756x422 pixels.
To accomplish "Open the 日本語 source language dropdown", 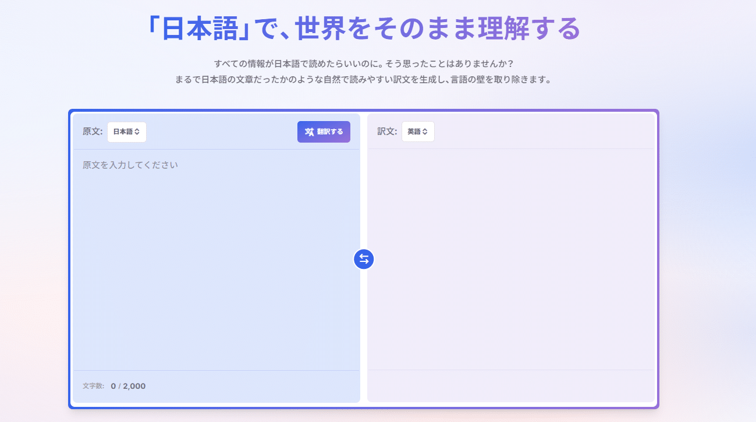I will [126, 132].
